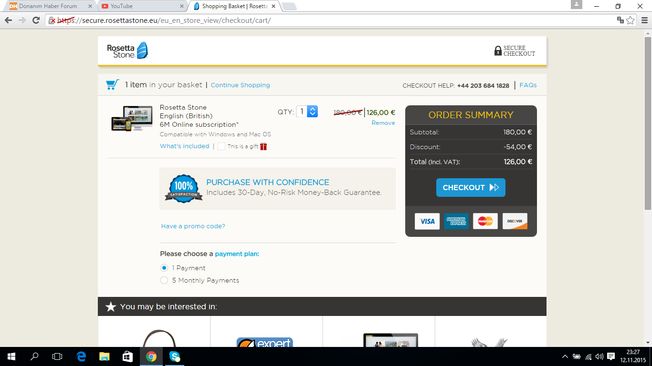Click the MasterCard logo
Image resolution: width=652 pixels, height=366 pixels.
pos(485,221)
